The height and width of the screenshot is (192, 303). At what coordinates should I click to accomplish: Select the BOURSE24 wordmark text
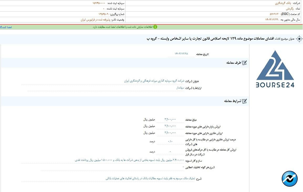coord(275,85)
